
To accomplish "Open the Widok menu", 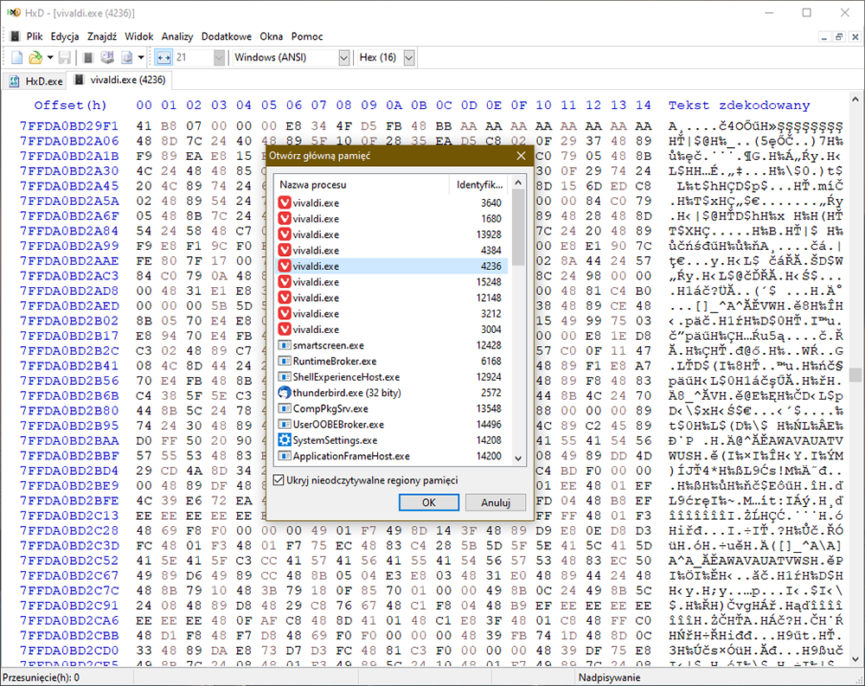I will (x=139, y=36).
